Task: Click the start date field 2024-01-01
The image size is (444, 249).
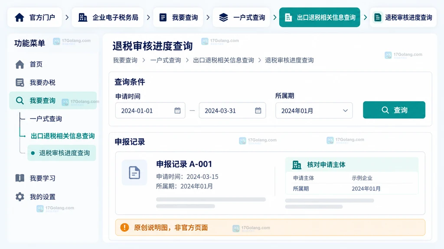Action: 150,110
